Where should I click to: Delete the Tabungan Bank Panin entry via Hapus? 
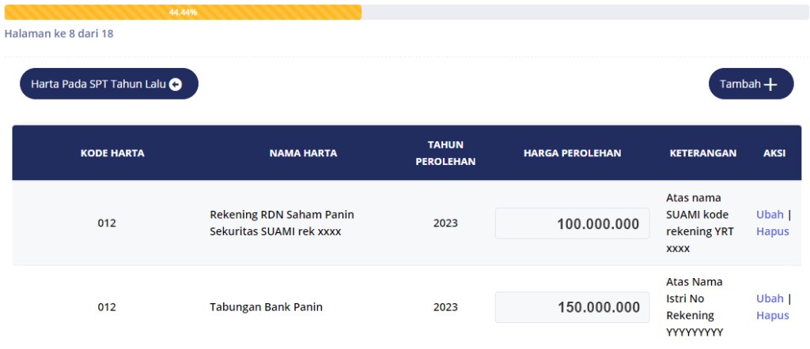[772, 315]
